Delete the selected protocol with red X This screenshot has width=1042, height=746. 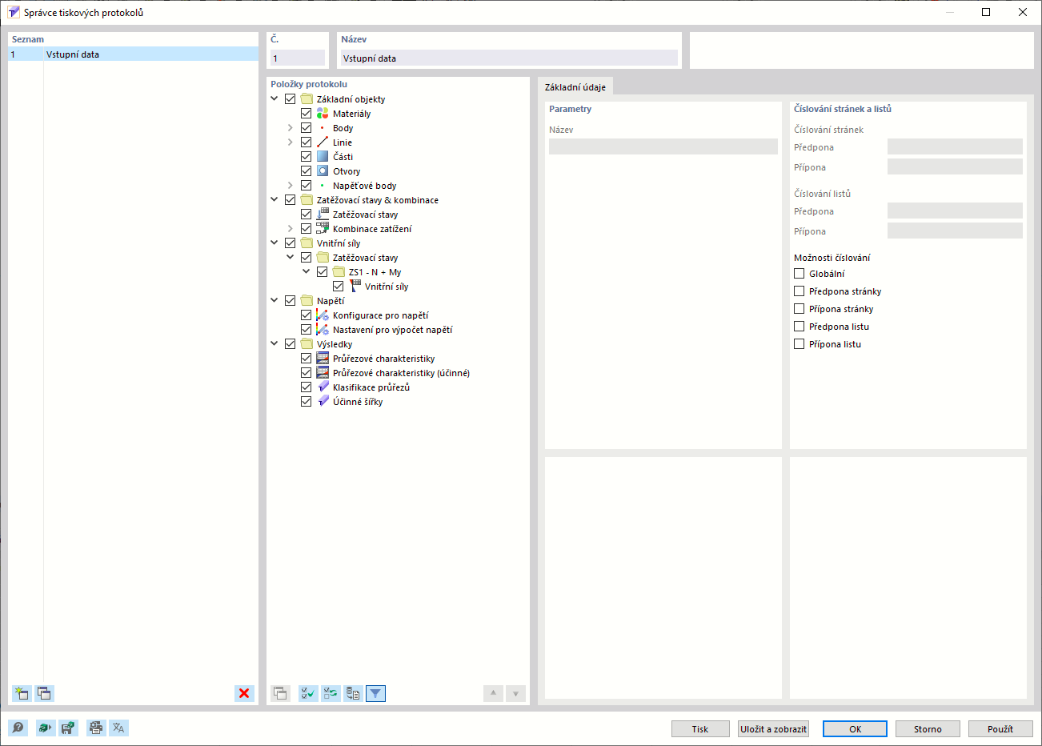pyautogui.click(x=244, y=693)
